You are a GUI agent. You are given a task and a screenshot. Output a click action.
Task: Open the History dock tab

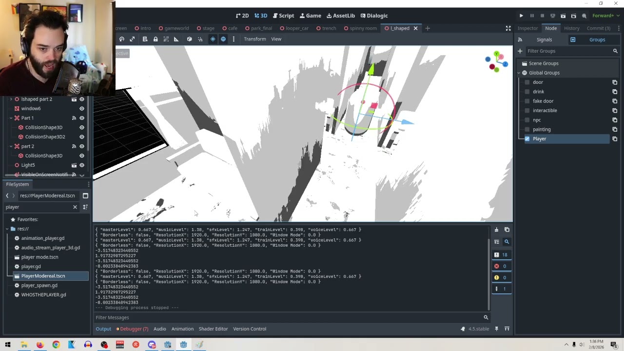tap(572, 28)
